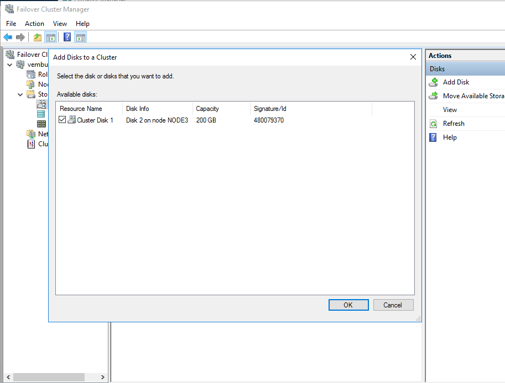
Task: Click the Refresh action link
Action: (x=454, y=124)
